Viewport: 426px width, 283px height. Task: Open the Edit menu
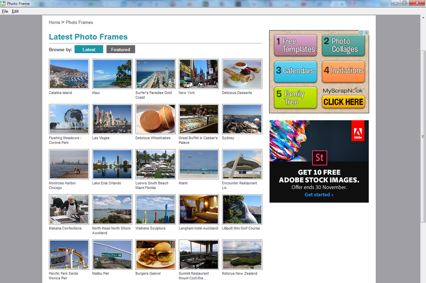click(15, 11)
